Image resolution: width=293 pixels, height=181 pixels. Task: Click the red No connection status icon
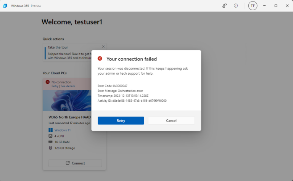(48, 82)
